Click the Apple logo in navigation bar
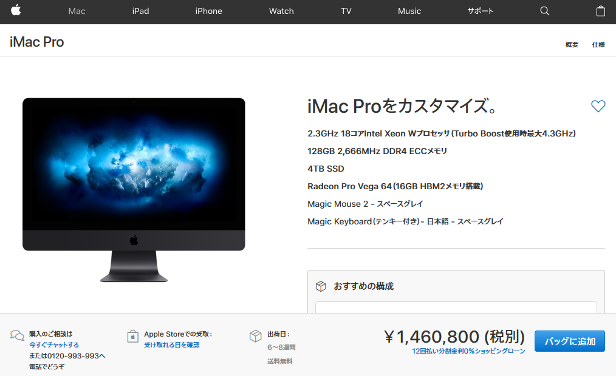Viewport: 616px width, 376px height. click(x=16, y=10)
